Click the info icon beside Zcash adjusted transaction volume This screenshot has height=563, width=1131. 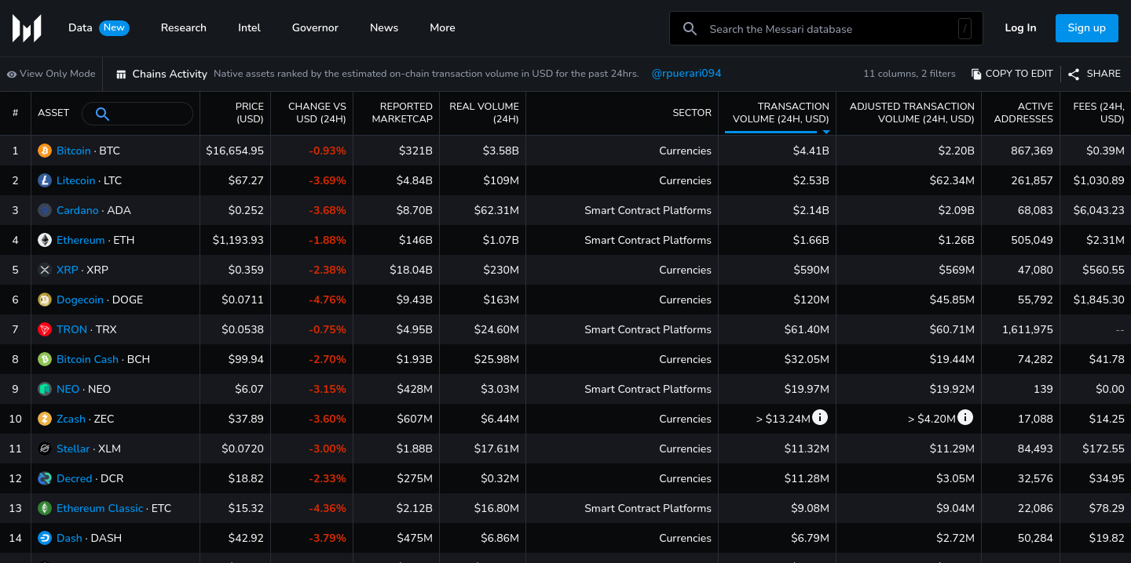point(965,417)
